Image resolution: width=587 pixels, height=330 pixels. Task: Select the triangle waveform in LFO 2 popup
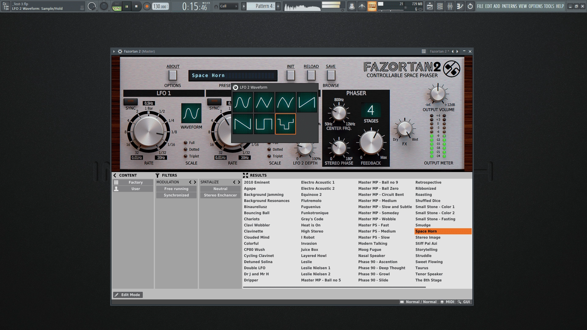tap(264, 102)
